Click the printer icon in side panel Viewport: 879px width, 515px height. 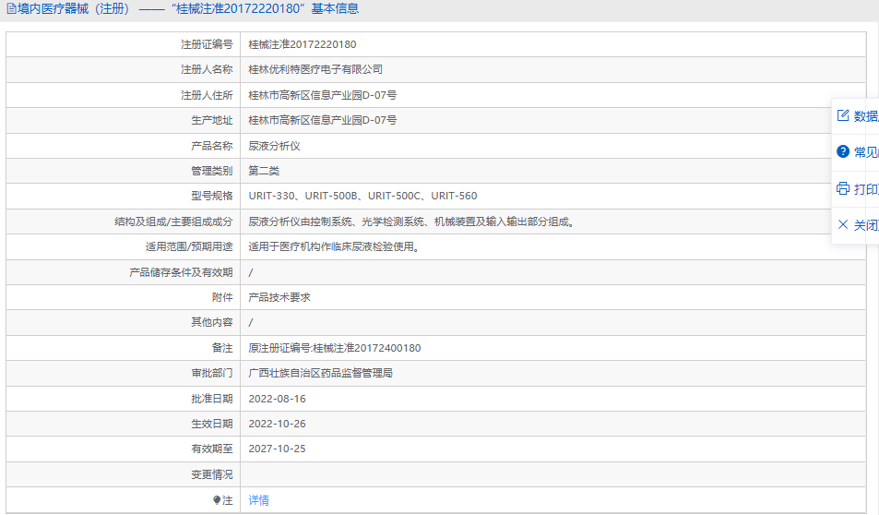pos(843,188)
